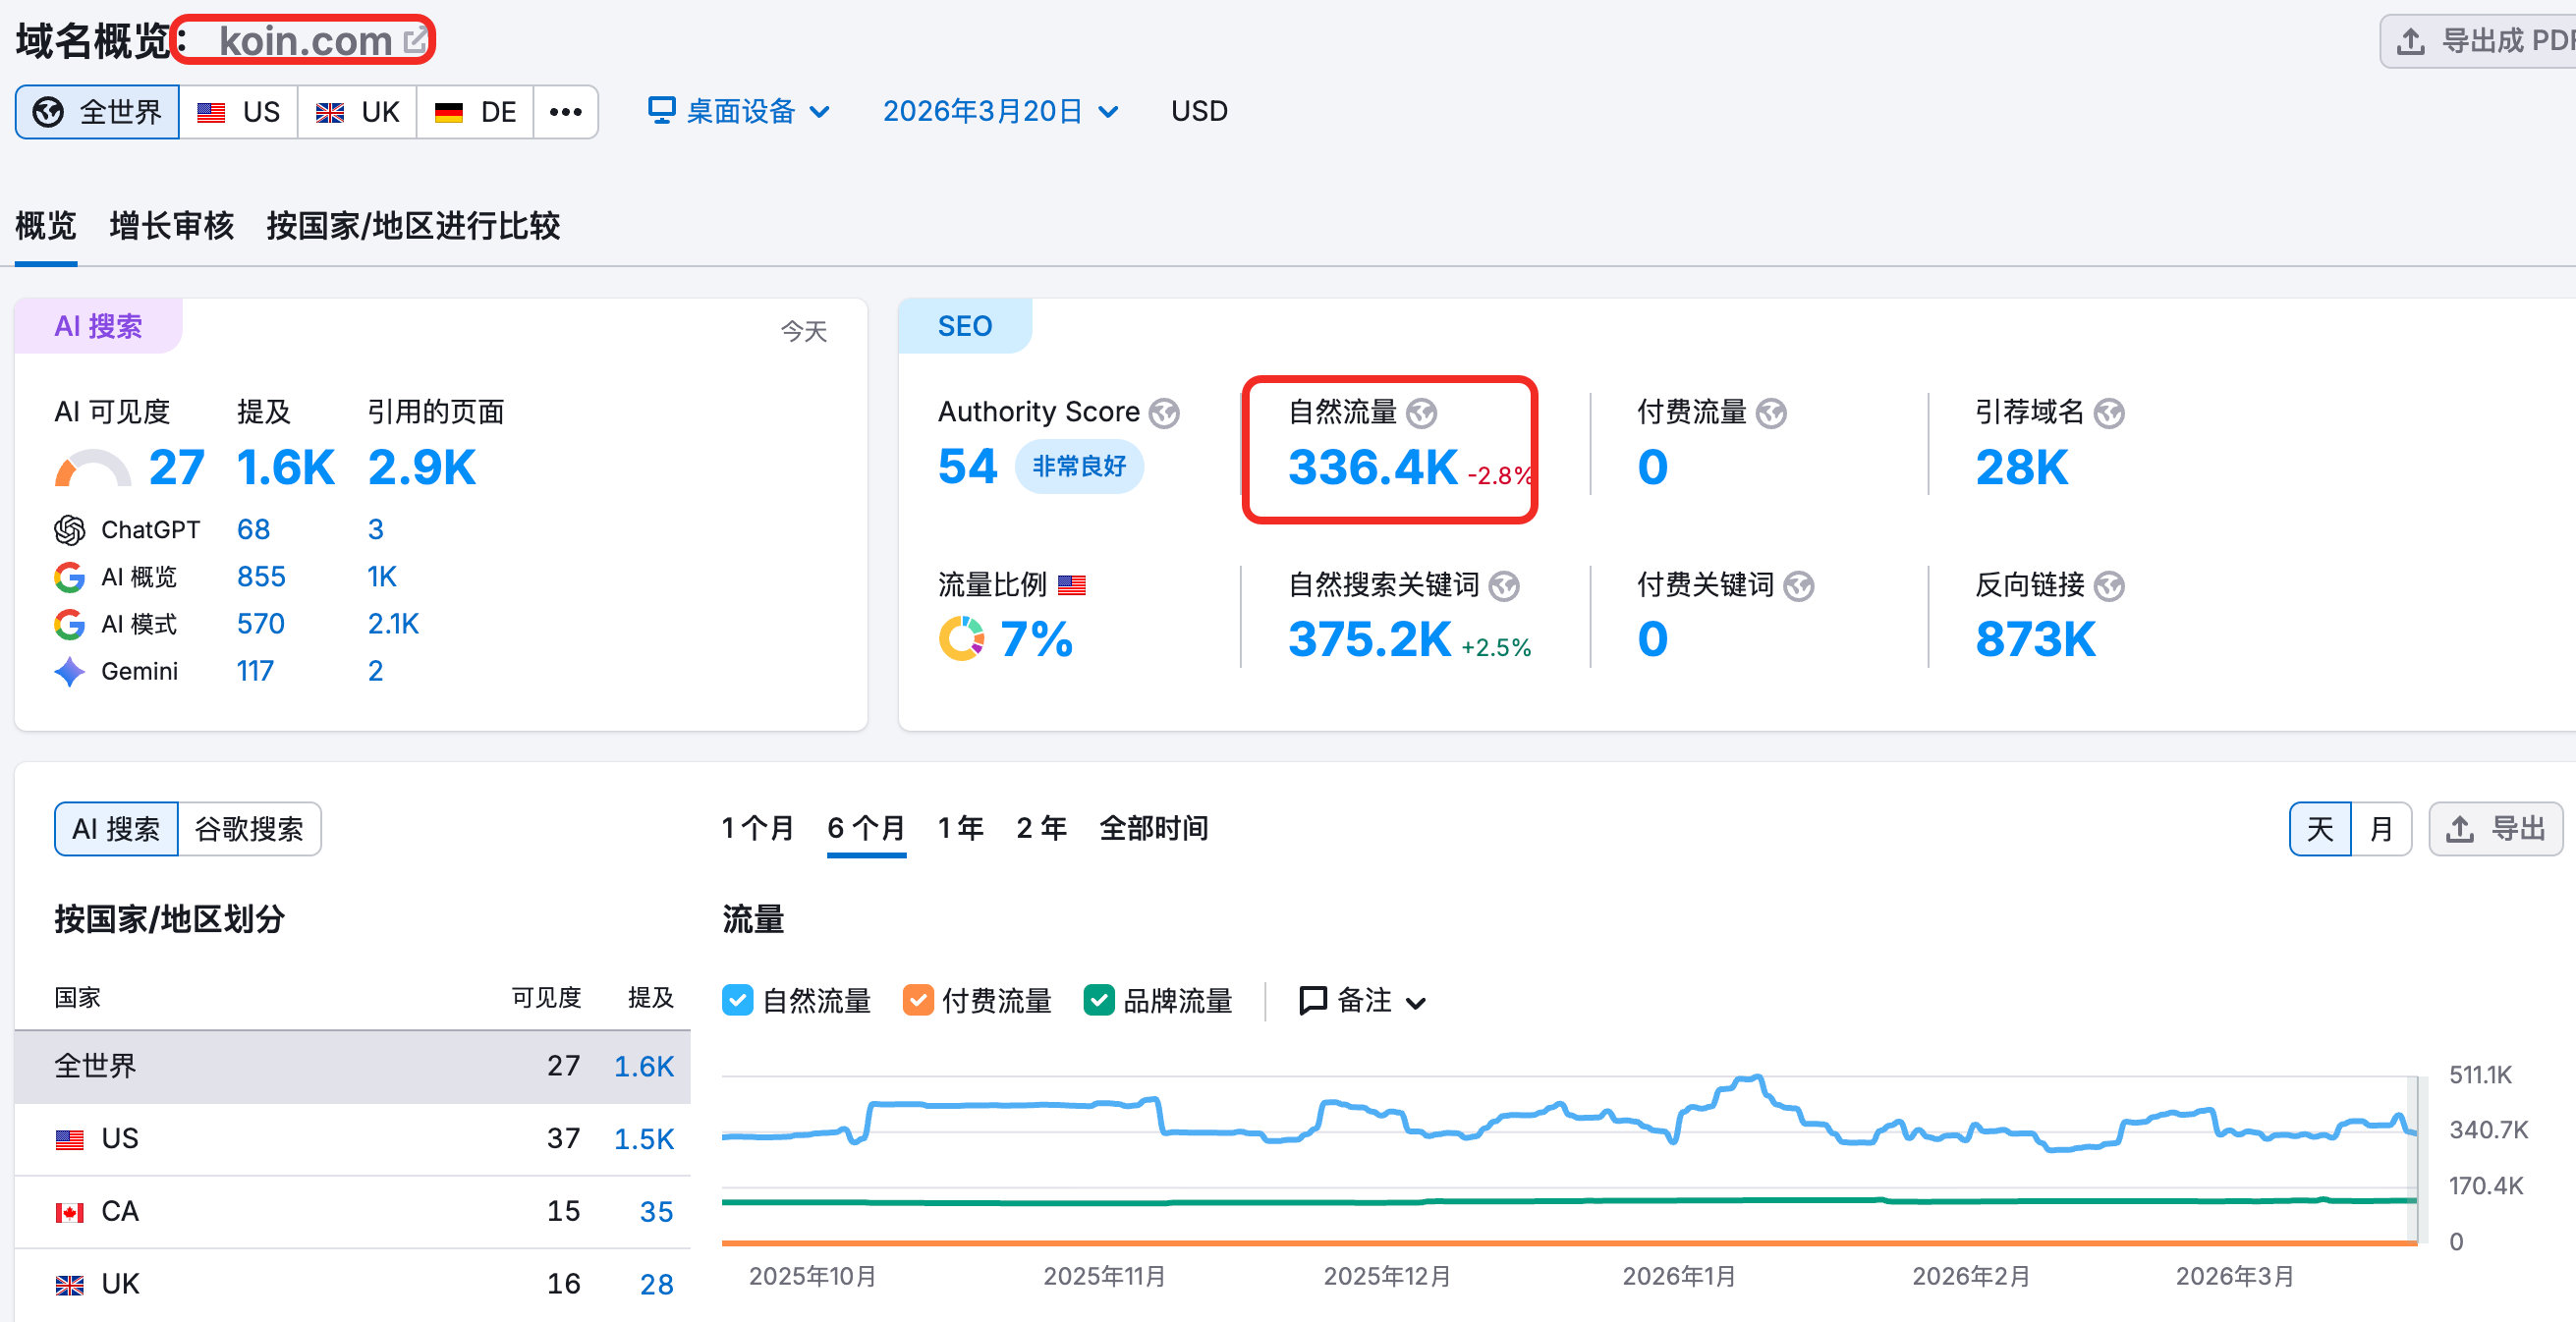2576x1322 pixels.
Task: Uncheck the 自然流量 checkbox
Action: [x=738, y=1000]
